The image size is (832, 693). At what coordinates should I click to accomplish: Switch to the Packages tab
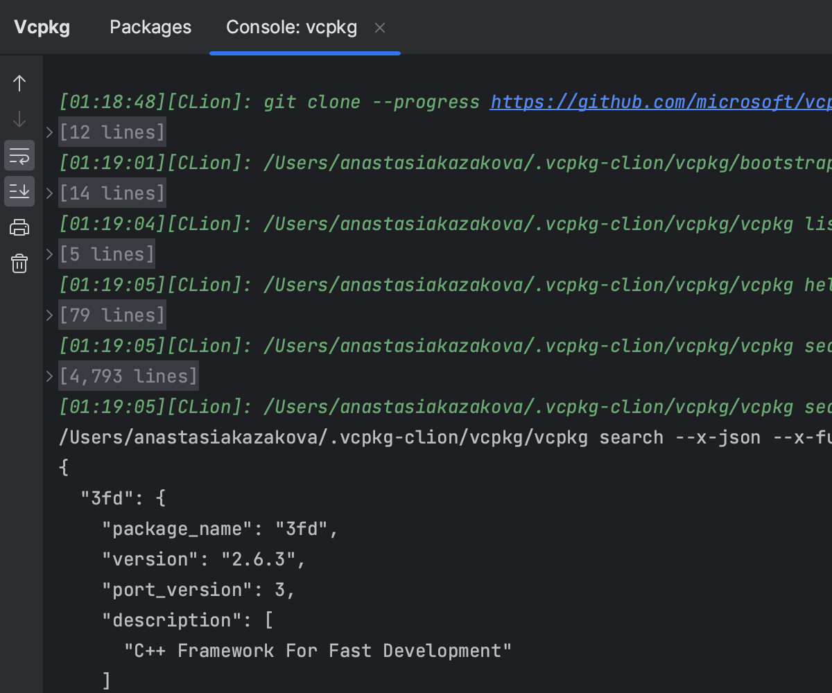pyautogui.click(x=150, y=27)
